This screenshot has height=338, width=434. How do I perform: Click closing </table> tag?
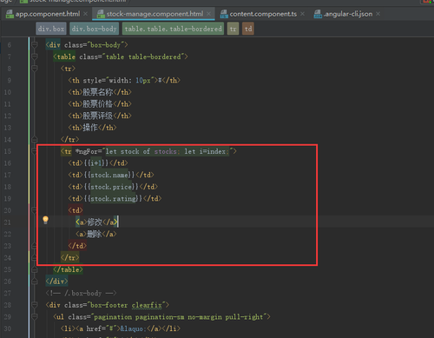point(68,269)
